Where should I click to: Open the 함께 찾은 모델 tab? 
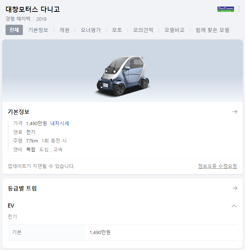pos(213,30)
